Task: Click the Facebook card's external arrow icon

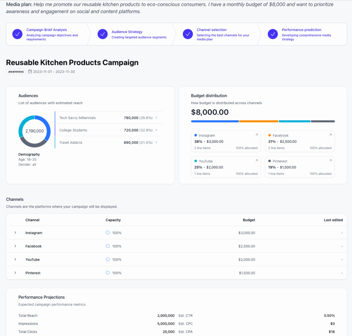Action: point(330,135)
